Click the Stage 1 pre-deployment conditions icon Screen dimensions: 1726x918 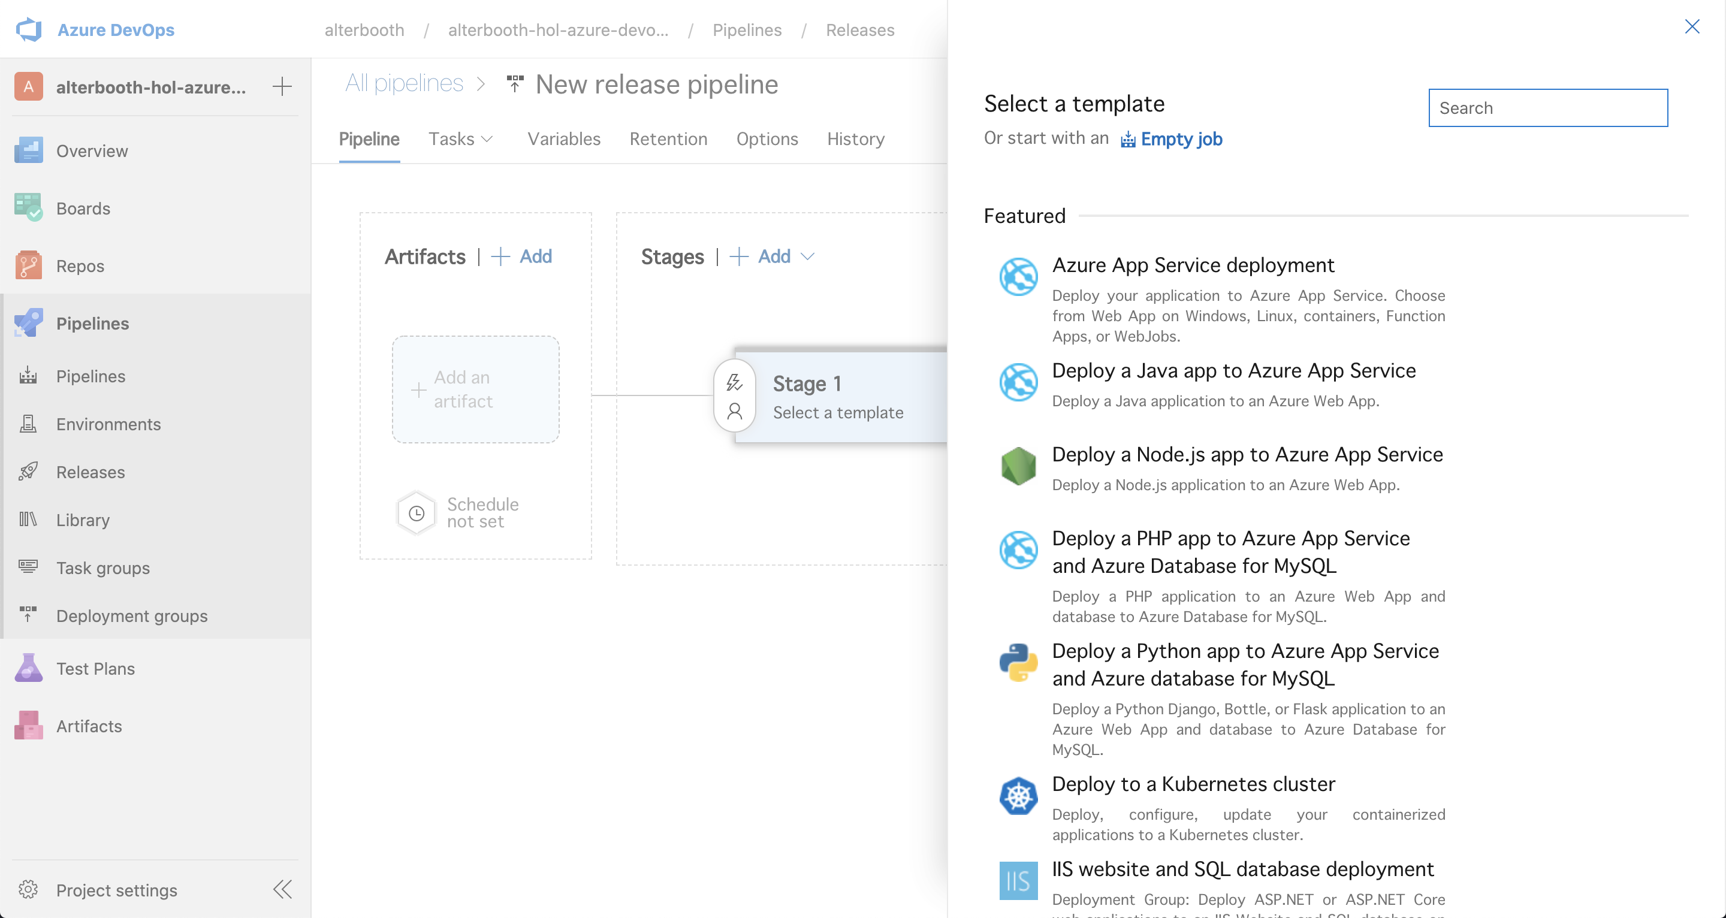tap(734, 383)
